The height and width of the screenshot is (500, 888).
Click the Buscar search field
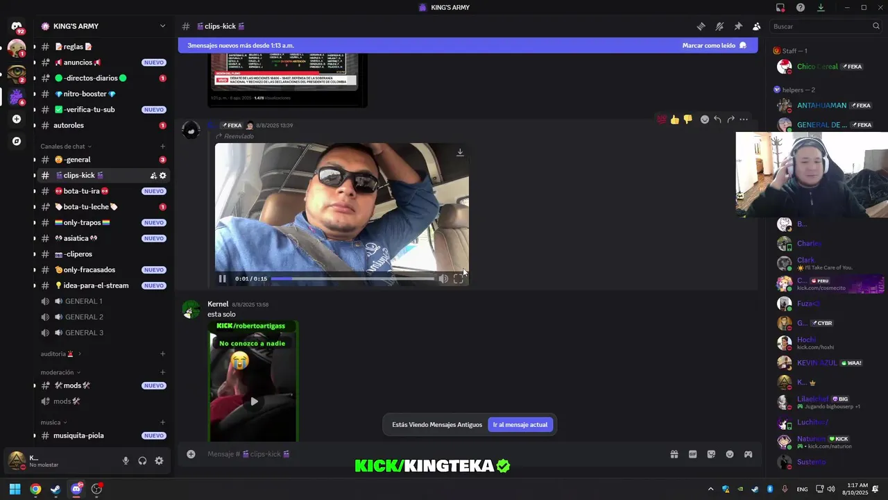tap(826, 26)
